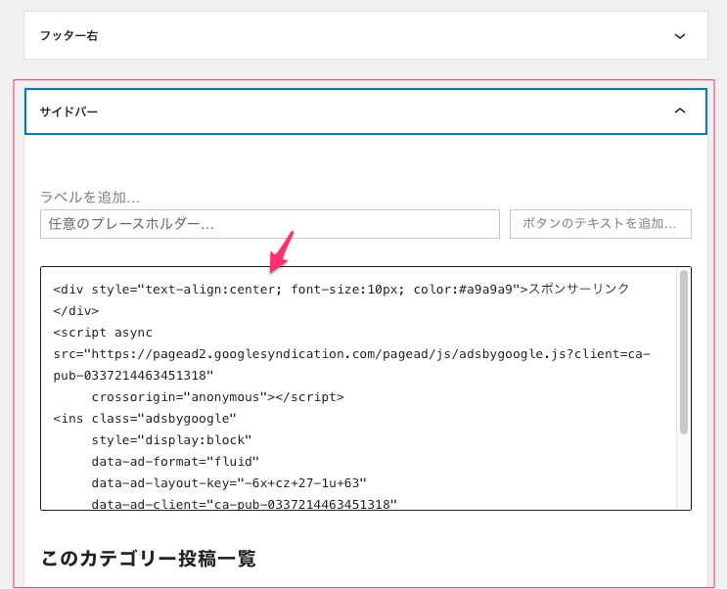Click the フッター右 panel title

point(68,36)
